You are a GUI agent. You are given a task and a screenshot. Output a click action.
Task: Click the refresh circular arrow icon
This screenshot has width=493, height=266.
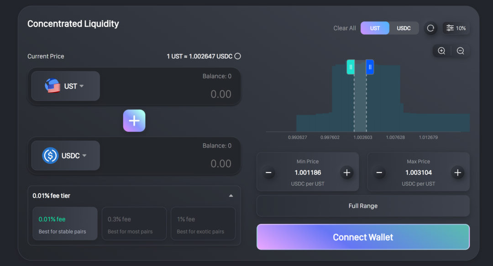click(x=430, y=28)
